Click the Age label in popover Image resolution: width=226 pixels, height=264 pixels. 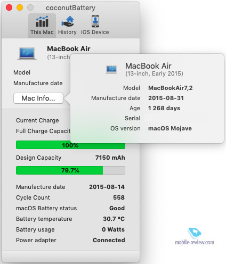point(135,108)
